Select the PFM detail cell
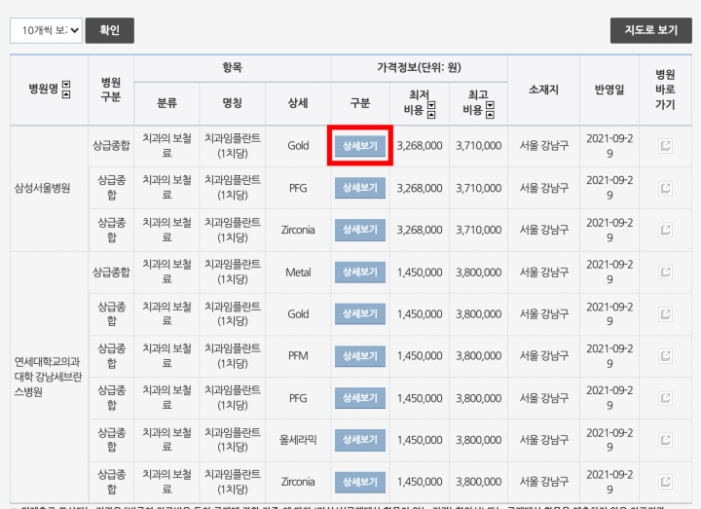 (x=298, y=356)
